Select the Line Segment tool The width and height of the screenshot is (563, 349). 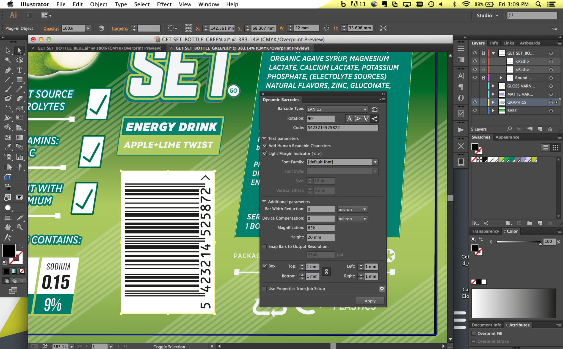(8, 80)
